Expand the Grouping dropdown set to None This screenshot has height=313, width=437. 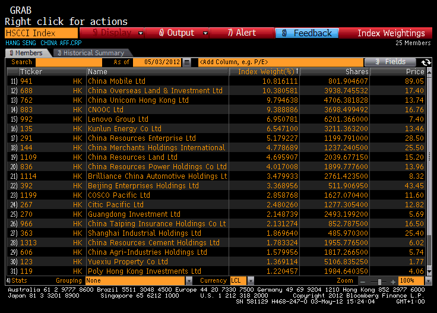pos(189,280)
